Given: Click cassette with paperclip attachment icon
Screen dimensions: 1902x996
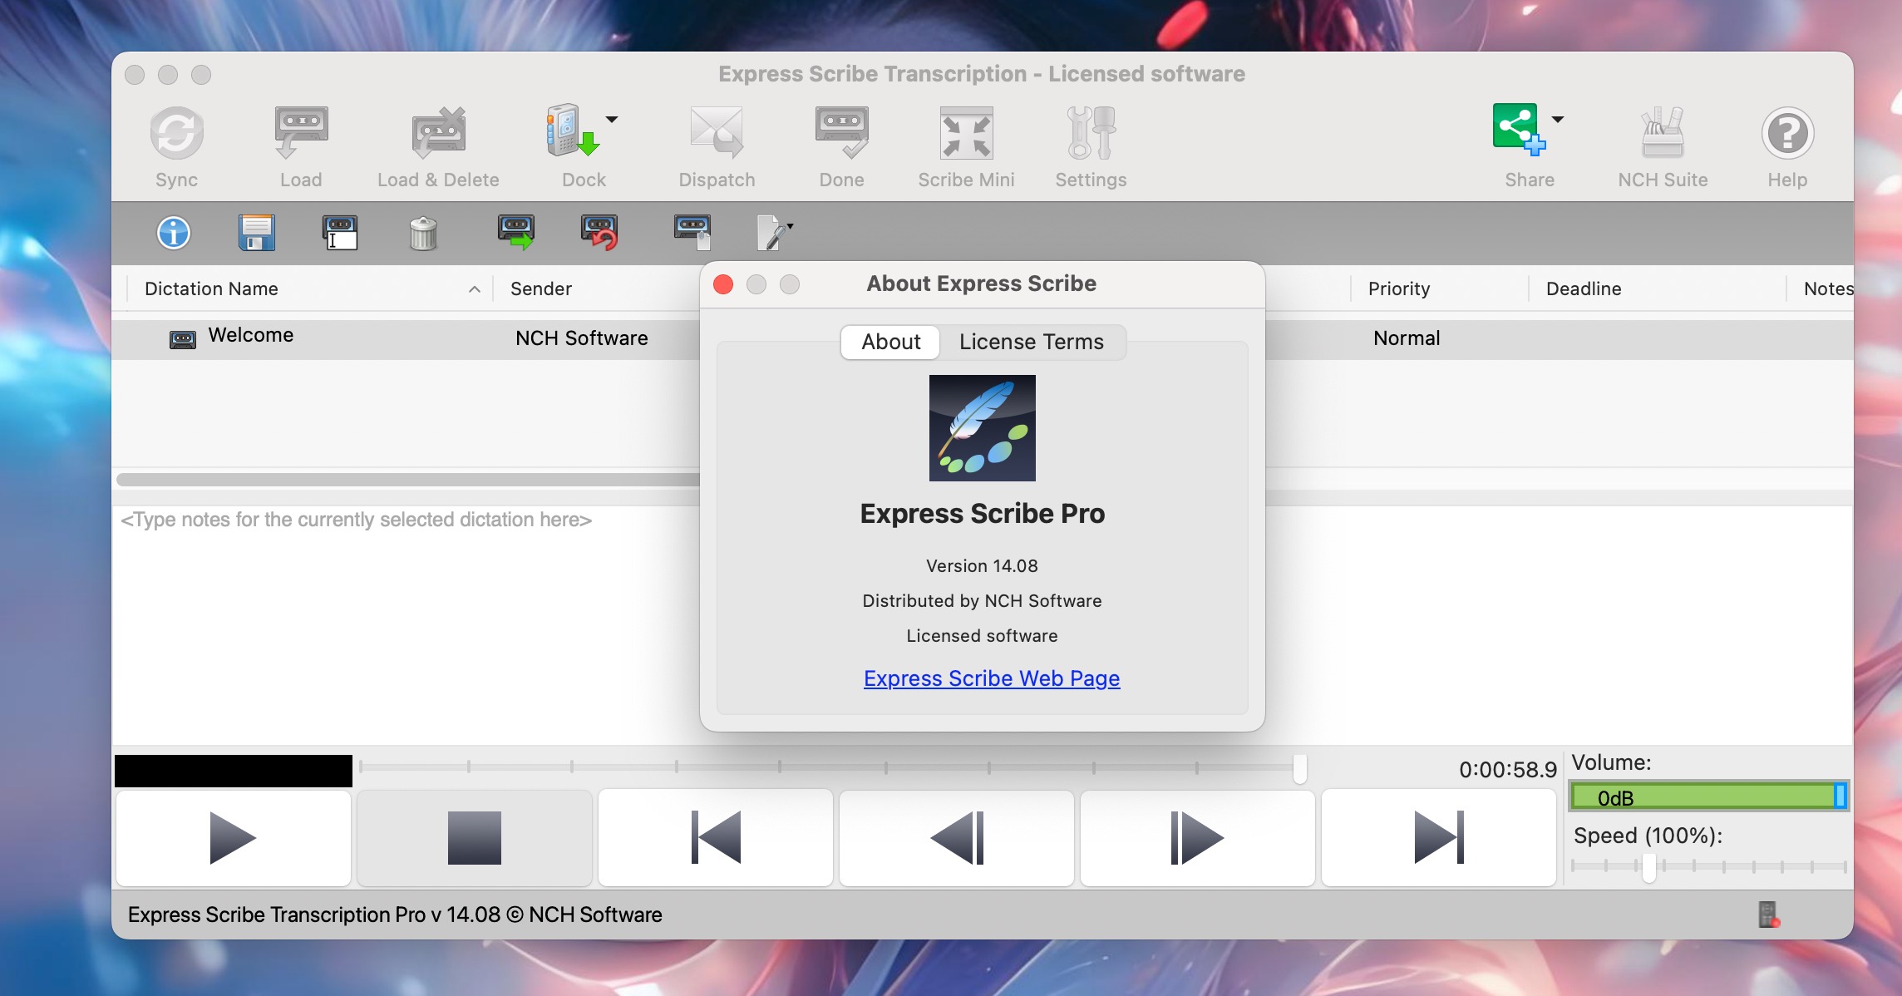Looking at the screenshot, I should click(692, 232).
